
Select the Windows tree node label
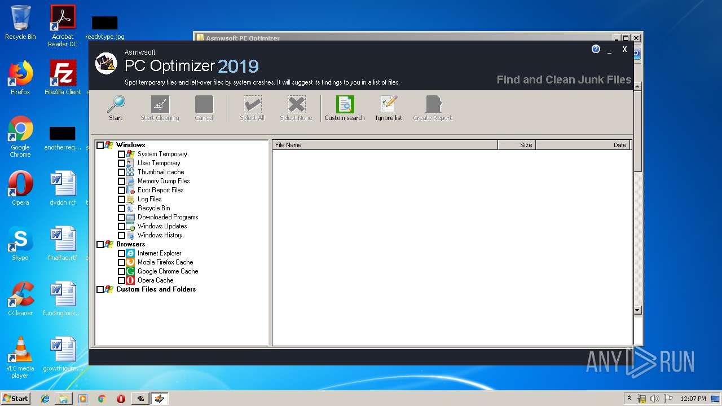click(x=130, y=145)
